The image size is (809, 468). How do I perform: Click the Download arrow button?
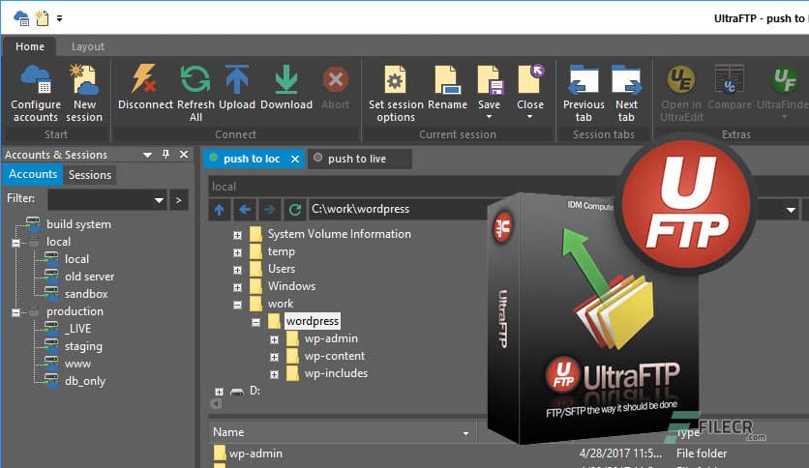pyautogui.click(x=286, y=88)
